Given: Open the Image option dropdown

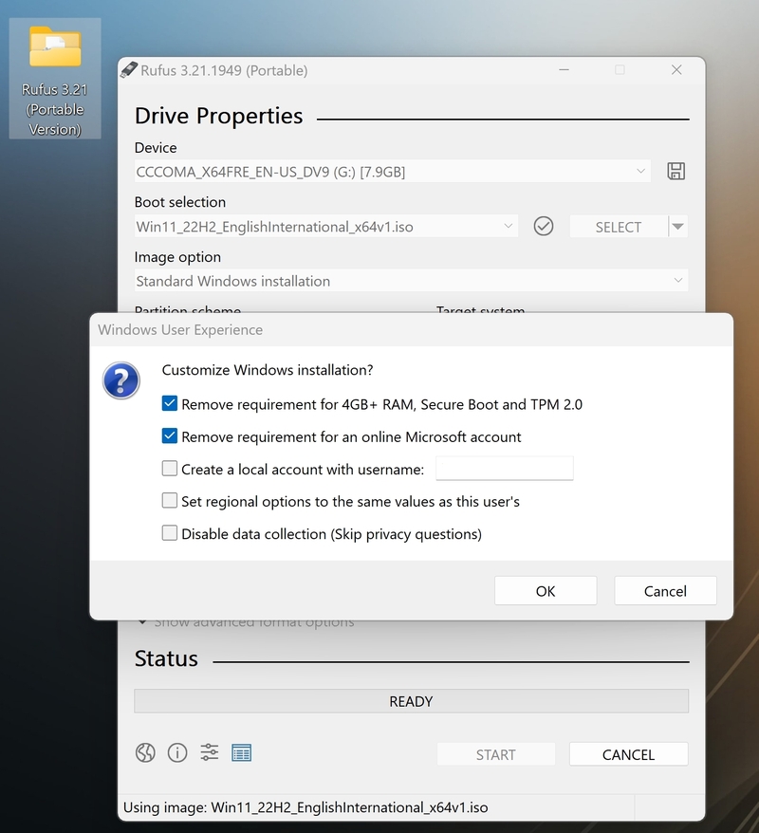Looking at the screenshot, I should pyautogui.click(x=411, y=281).
